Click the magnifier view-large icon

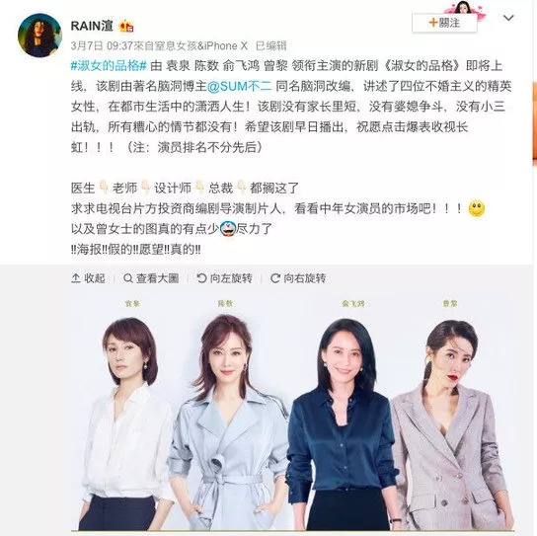point(127,278)
